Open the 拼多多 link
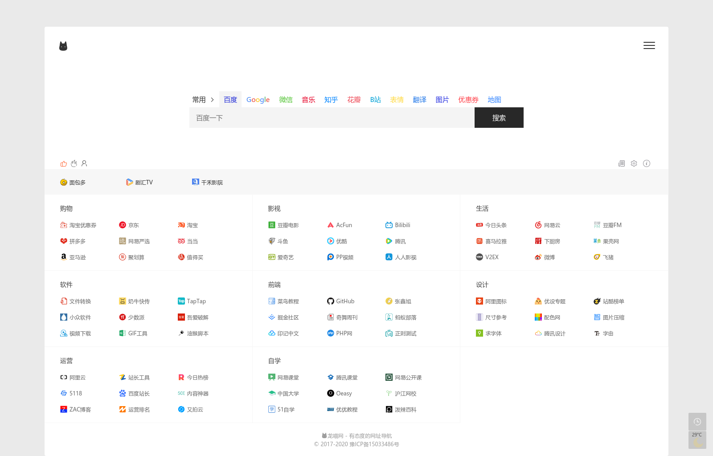Viewport: 713px width, 456px height. [73, 241]
